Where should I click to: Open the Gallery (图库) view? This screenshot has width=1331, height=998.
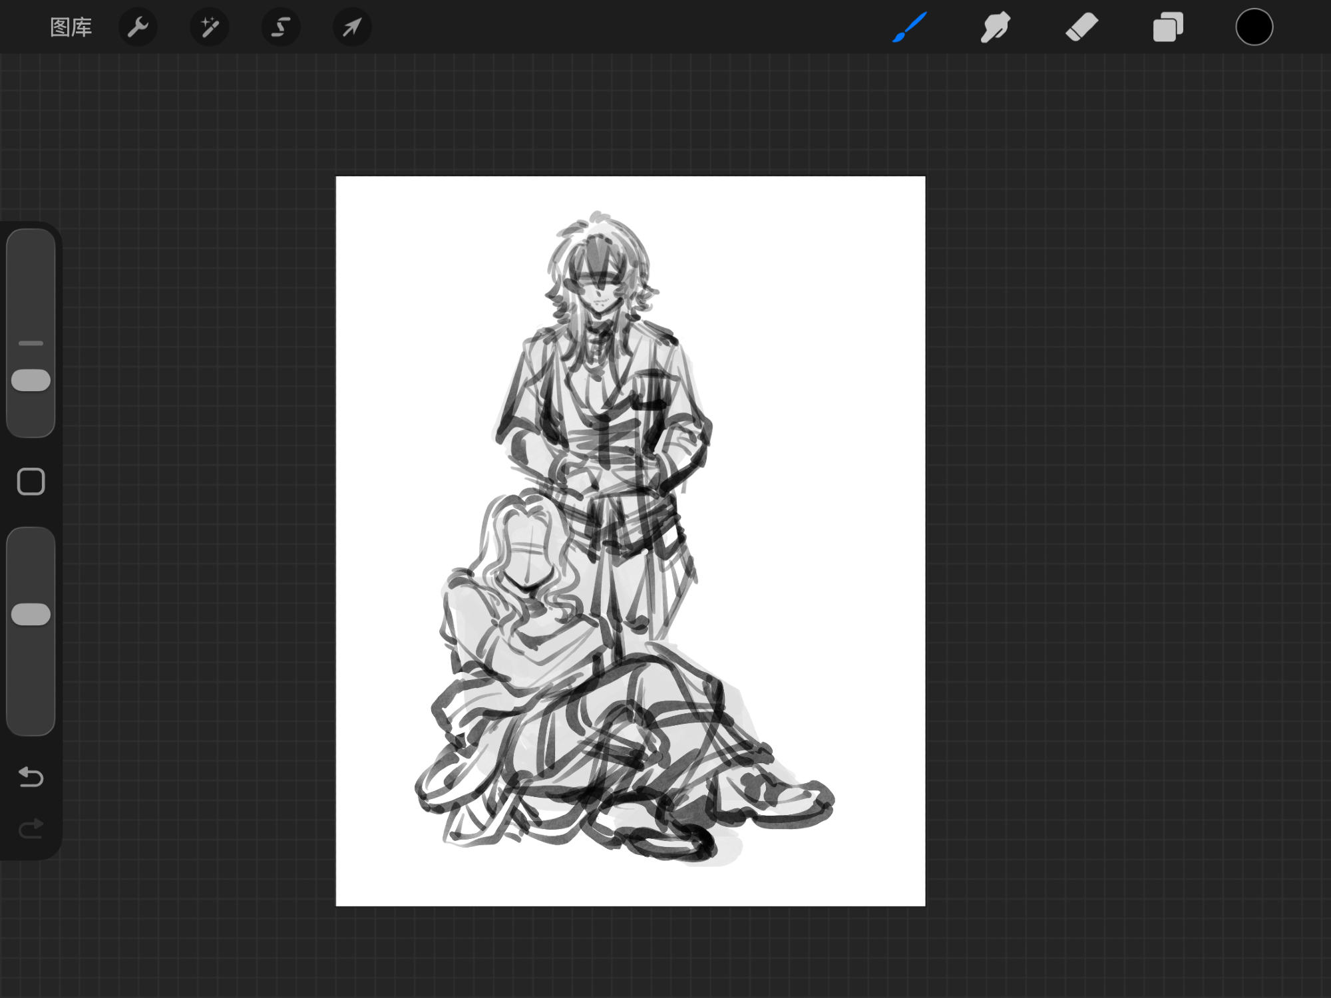pos(71,27)
